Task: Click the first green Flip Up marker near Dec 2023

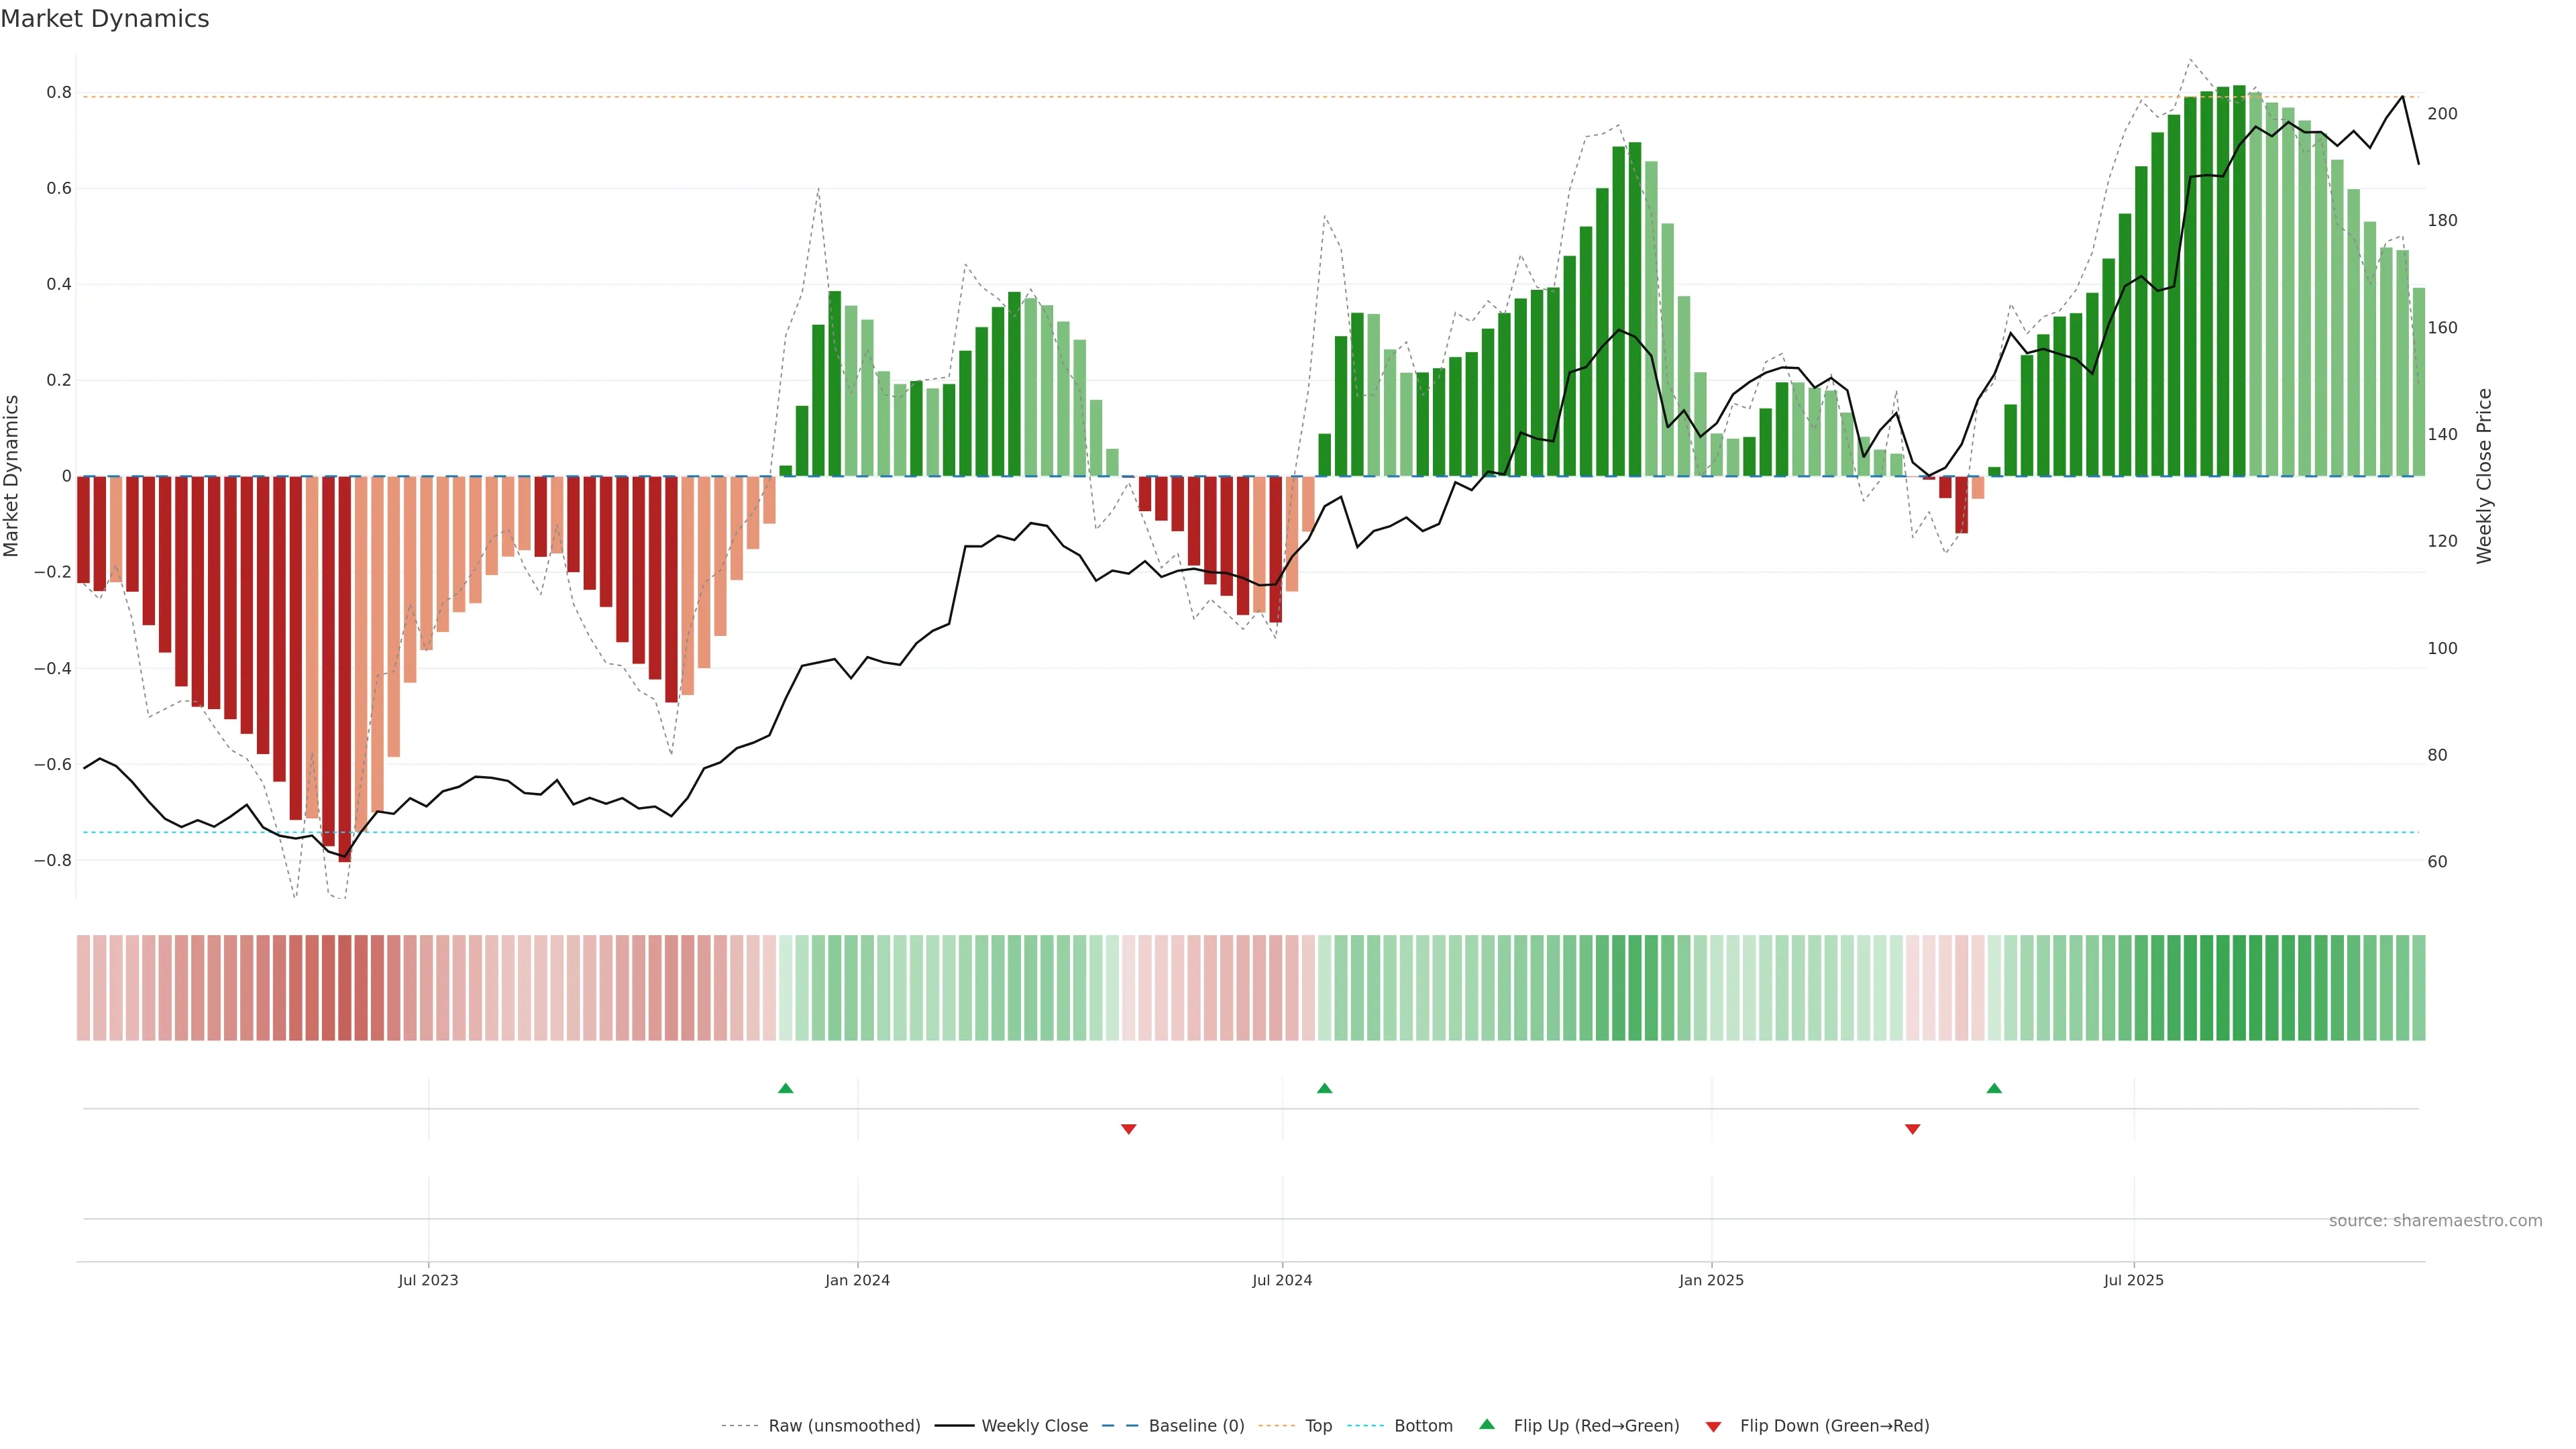Action: point(785,1088)
